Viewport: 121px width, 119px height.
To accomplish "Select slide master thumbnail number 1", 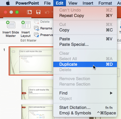I will coord(31,61).
